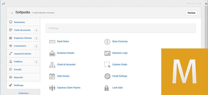
Task: Open the Emails tab
Action: tap(23, 69)
